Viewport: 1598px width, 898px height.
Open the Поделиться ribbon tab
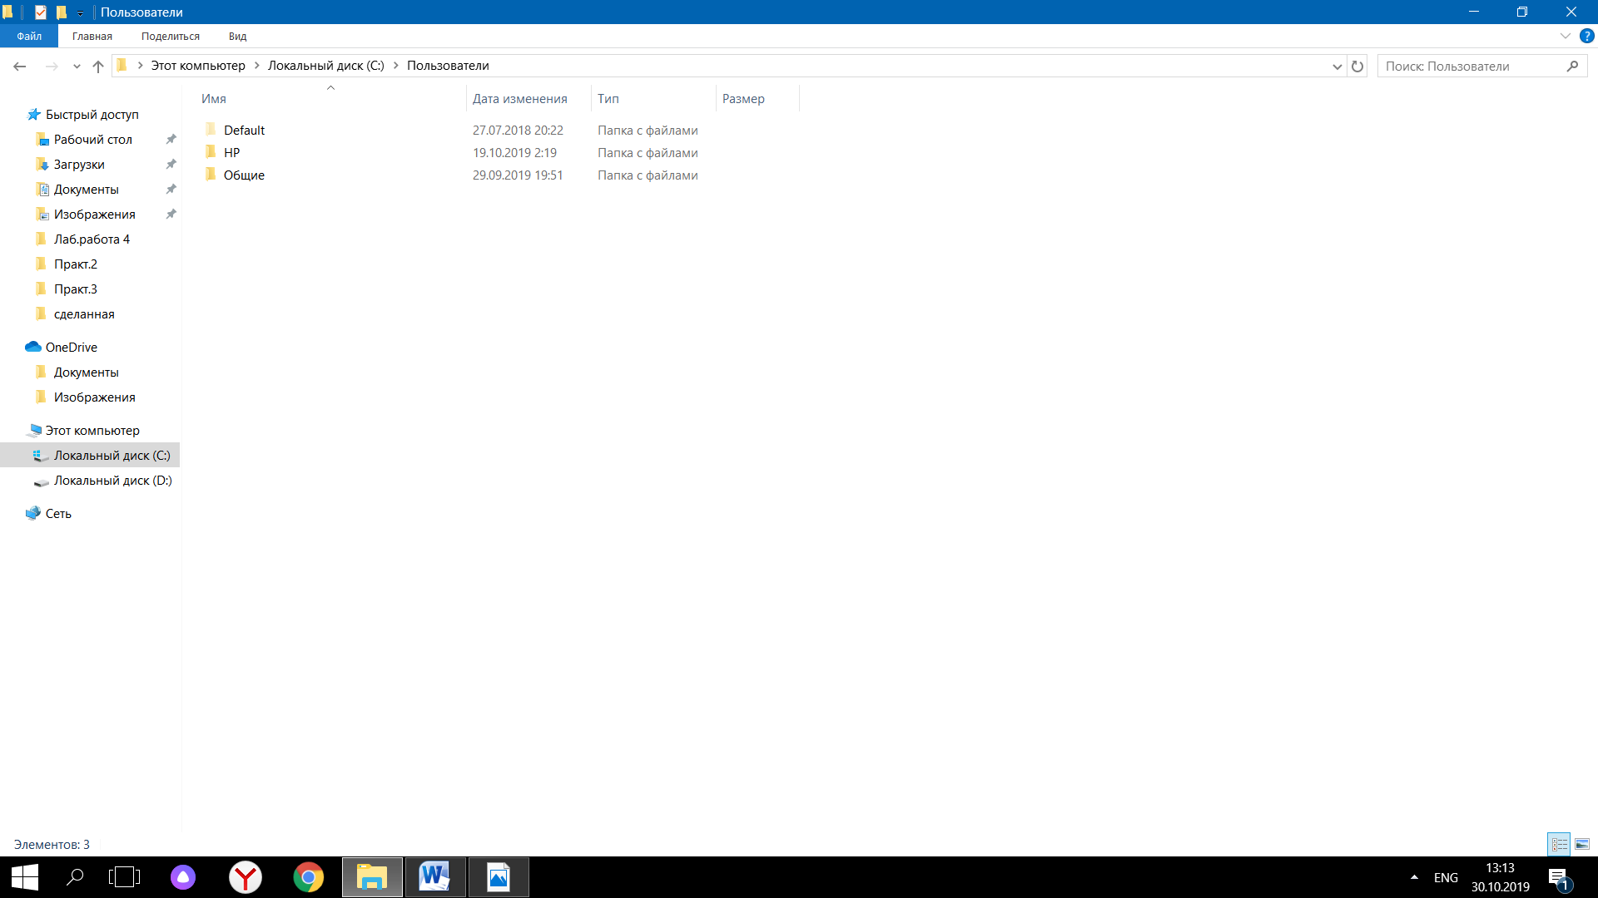[x=171, y=36]
